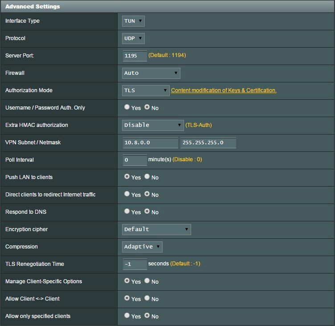Open the Protocol UDP dropdown
335x326 pixels.
pos(133,38)
